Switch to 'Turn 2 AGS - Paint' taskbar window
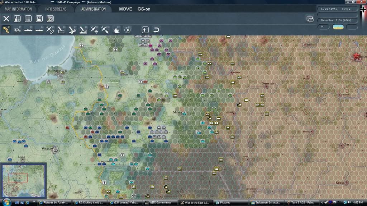Screen dimensions: 367x206 [x=301, y=202]
